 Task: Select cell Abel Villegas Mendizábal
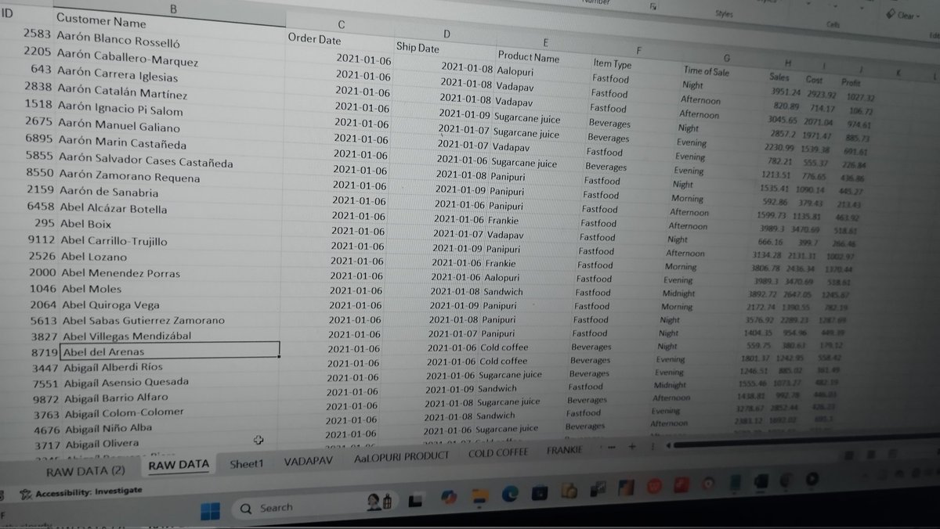[126, 336]
